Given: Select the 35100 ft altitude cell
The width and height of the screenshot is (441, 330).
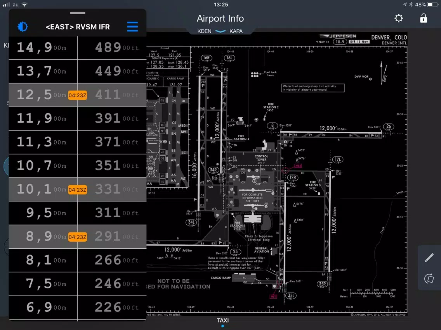Looking at the screenshot, I should point(112,165).
